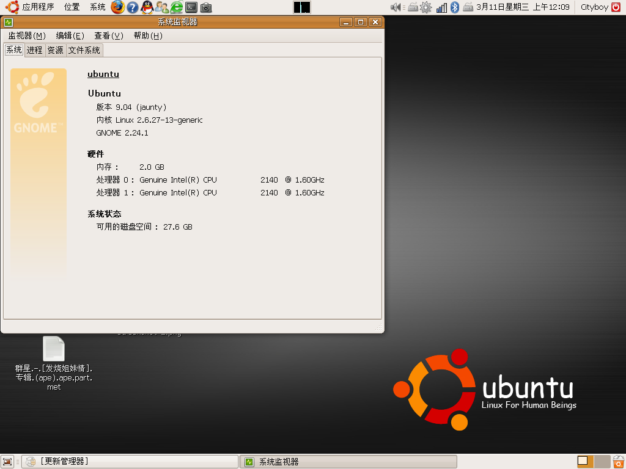626x469 pixels.
Task: Open the 帮助(H) menu
Action: (148, 36)
